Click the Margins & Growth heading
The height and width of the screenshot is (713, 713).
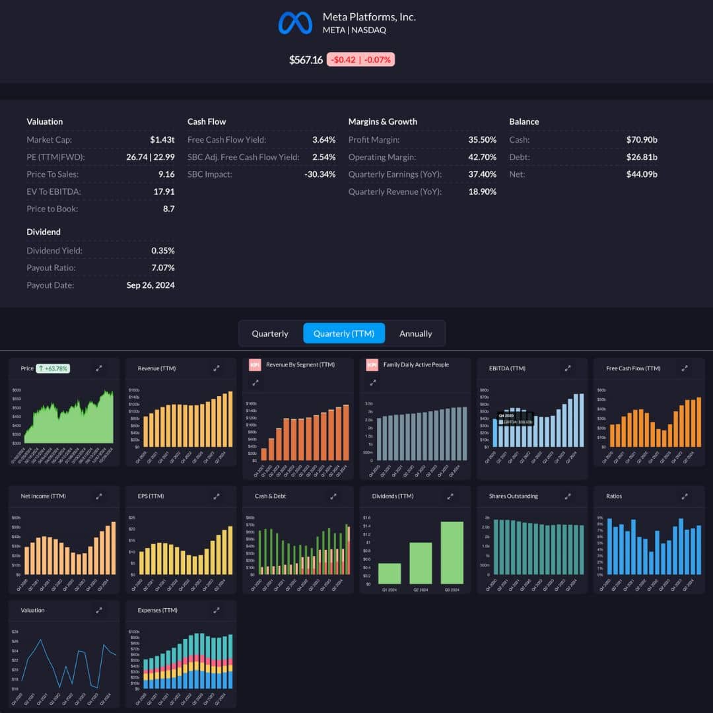[x=382, y=121]
